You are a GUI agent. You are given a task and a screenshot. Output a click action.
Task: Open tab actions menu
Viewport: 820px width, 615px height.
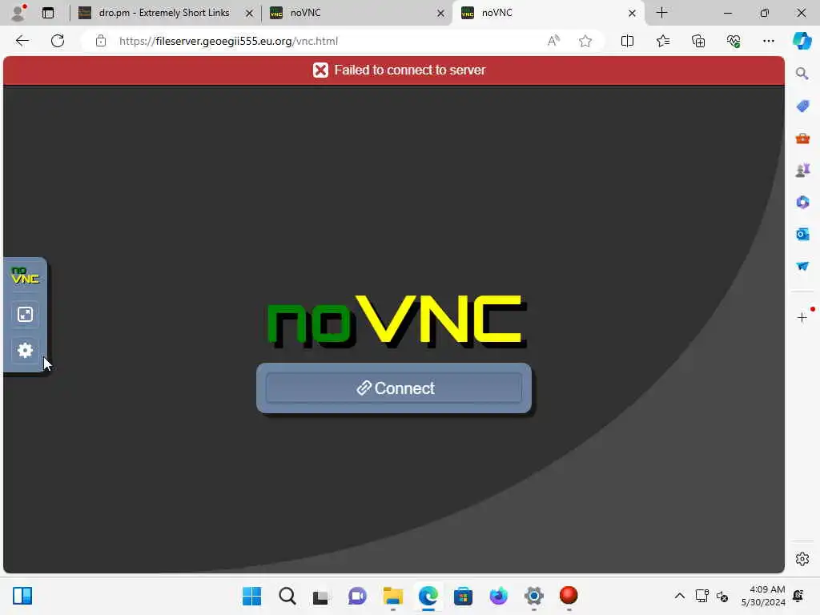coord(48,13)
